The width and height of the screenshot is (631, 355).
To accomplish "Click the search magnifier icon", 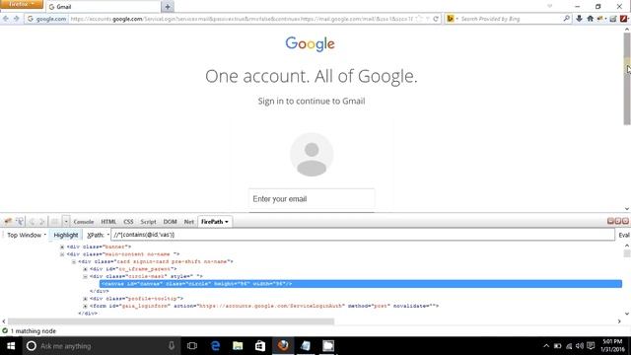I will 567,19.
